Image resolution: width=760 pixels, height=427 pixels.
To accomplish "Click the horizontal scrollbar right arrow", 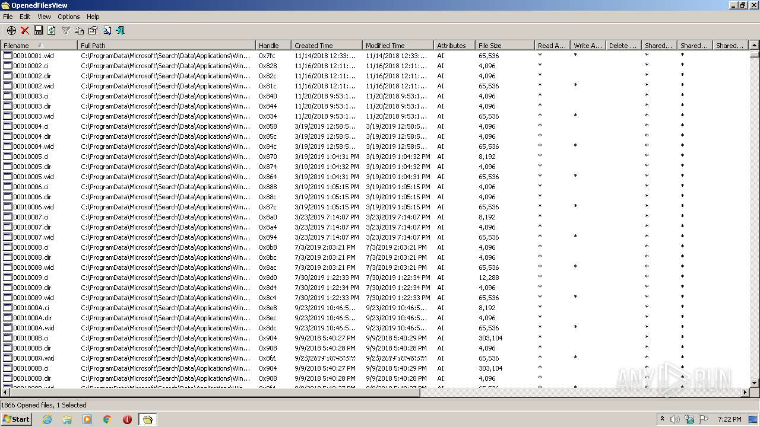I will coord(745,393).
